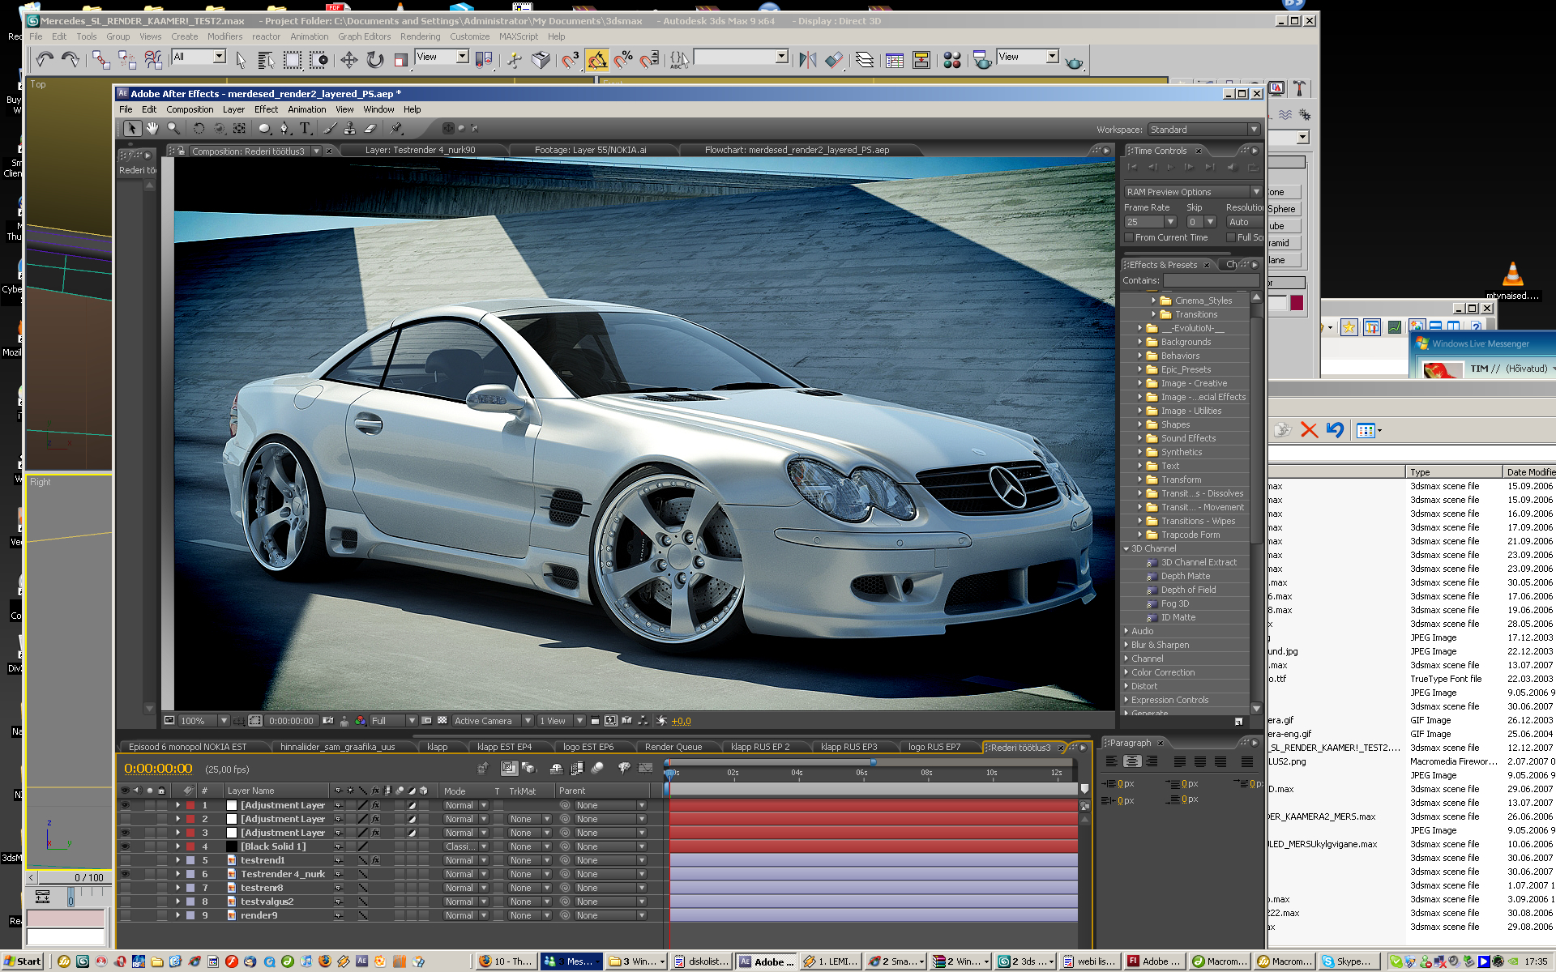Open the 3ds Max Rendering menu
1556x972 pixels.
[420, 36]
